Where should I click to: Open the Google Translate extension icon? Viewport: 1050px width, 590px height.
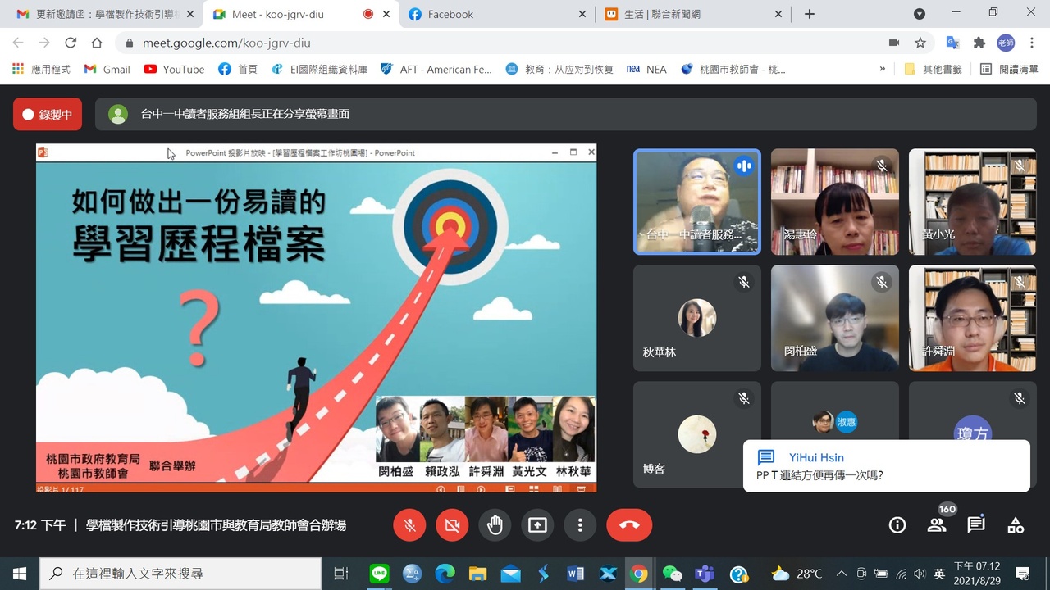952,43
